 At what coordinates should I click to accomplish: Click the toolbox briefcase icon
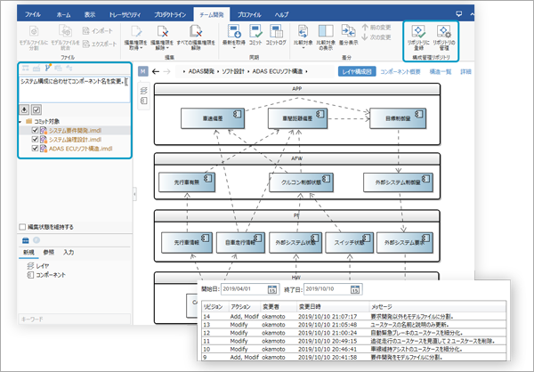(26, 240)
